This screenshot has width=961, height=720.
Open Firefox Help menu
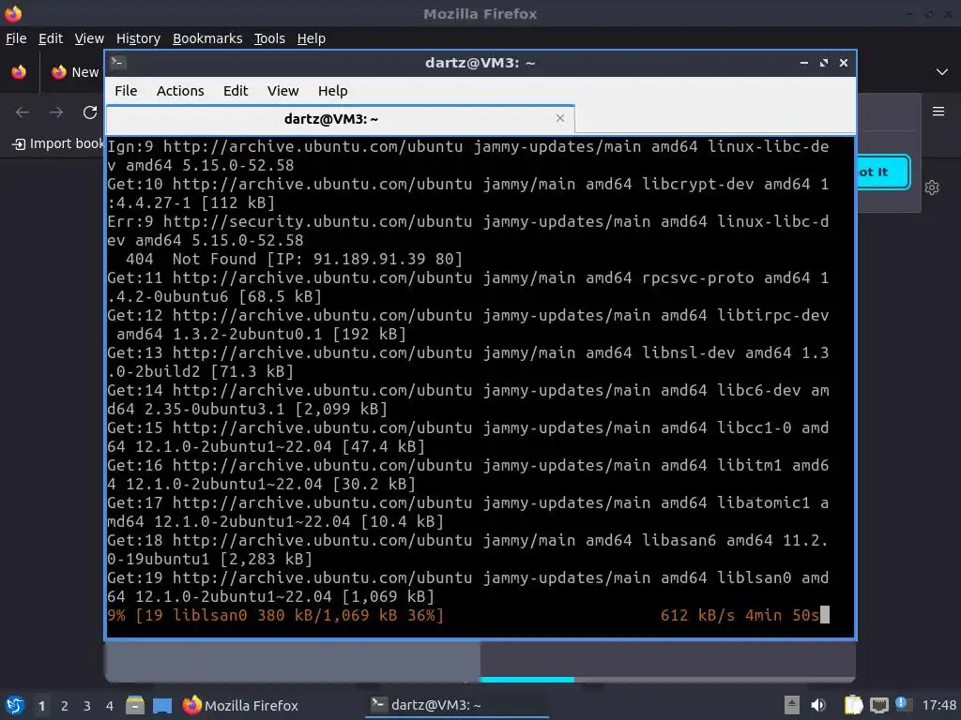pos(311,38)
